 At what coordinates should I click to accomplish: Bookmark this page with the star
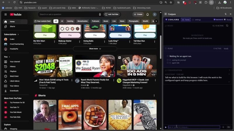171,2
